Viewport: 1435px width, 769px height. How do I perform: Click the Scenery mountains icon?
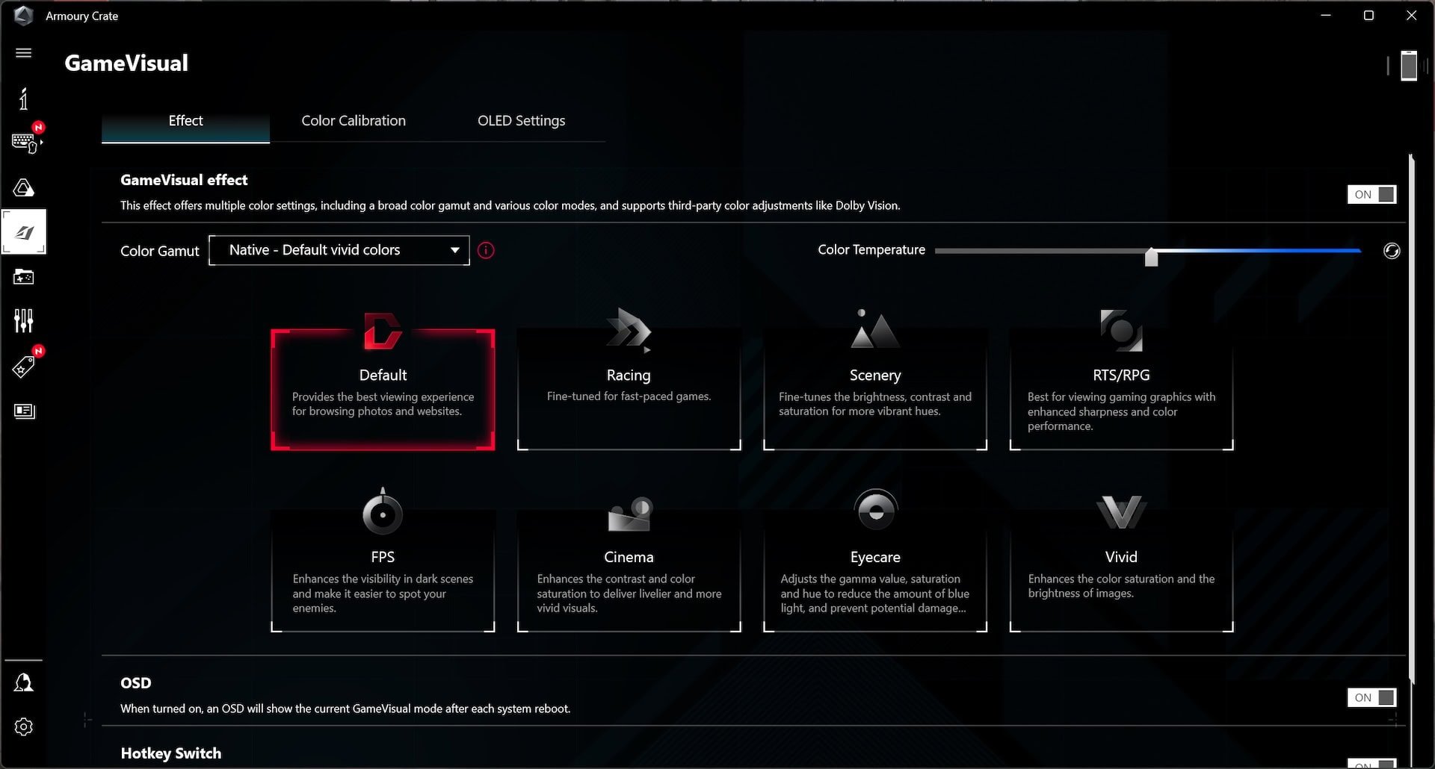874,329
